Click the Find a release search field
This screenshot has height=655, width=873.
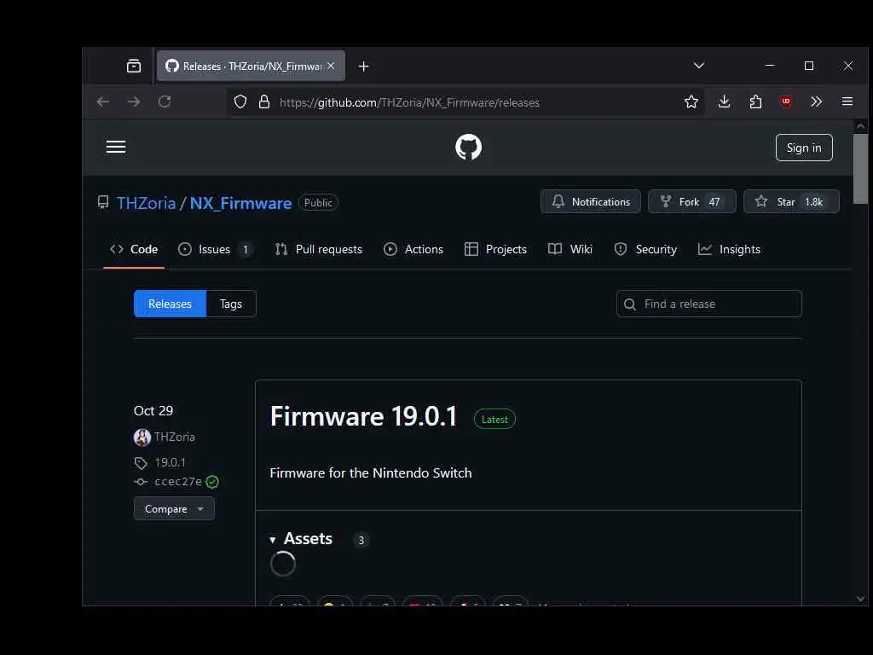[708, 304]
